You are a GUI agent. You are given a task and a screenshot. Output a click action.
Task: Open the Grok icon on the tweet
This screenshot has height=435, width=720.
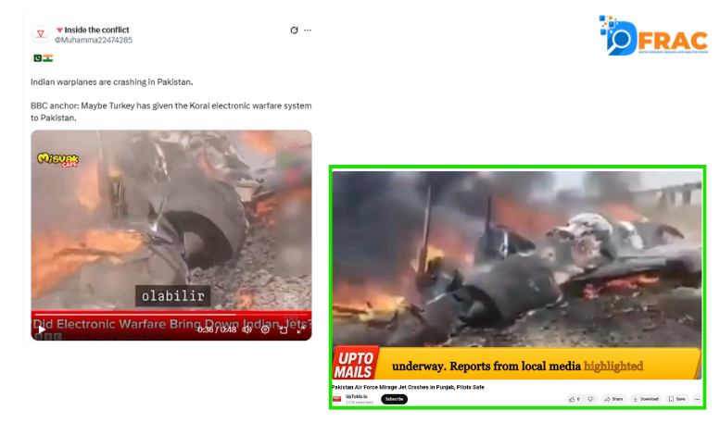pyautogui.click(x=294, y=31)
